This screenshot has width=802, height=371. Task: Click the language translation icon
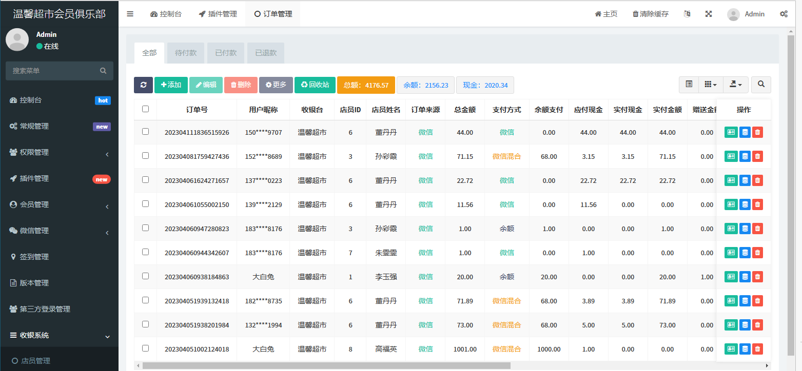click(687, 14)
